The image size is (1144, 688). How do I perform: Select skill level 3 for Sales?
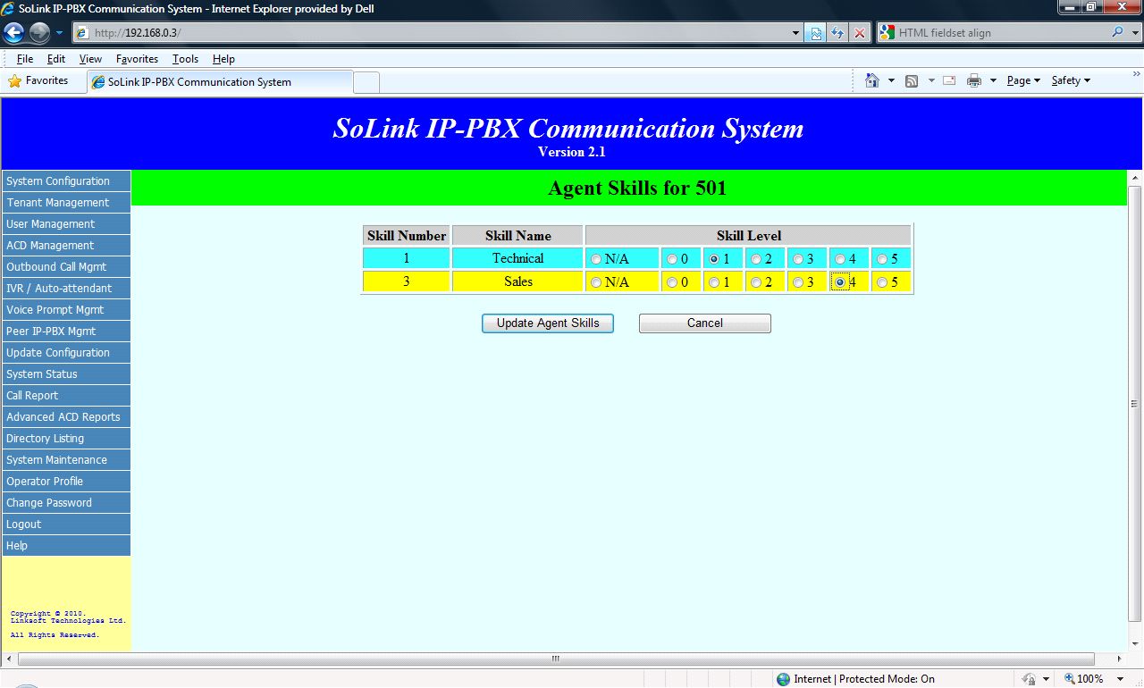point(798,282)
